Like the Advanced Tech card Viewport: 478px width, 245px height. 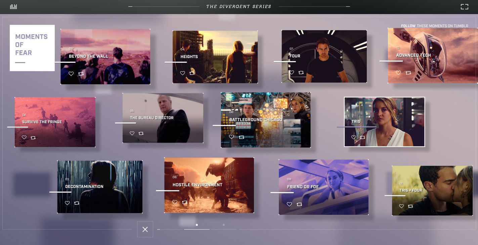[x=398, y=72]
